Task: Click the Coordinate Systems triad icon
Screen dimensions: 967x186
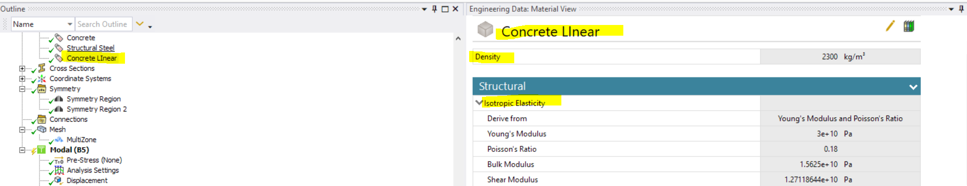Action: tap(42, 78)
